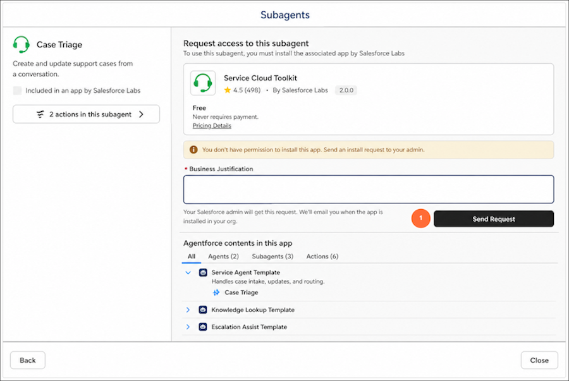This screenshot has height=381, width=569.
Task: Click the Send Request button
Action: click(x=494, y=219)
